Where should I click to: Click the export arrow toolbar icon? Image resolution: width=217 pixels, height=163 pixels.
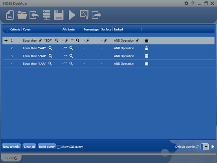(96, 15)
